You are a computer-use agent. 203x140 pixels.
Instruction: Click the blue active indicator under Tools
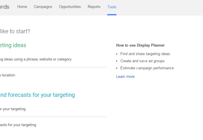[112, 15]
